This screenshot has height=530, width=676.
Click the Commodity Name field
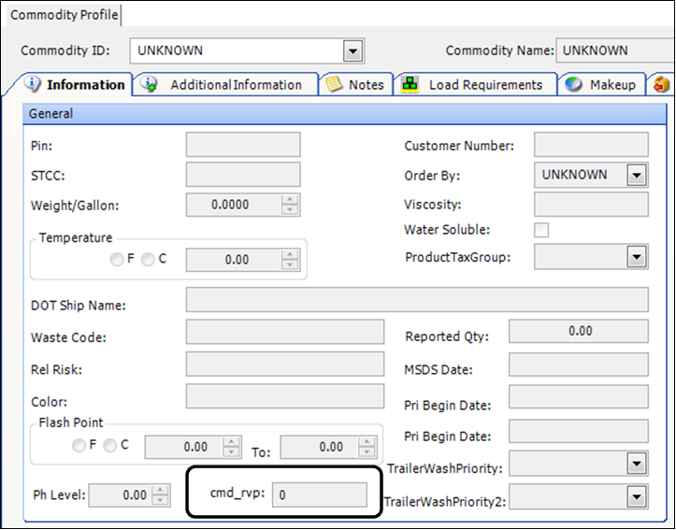click(615, 50)
